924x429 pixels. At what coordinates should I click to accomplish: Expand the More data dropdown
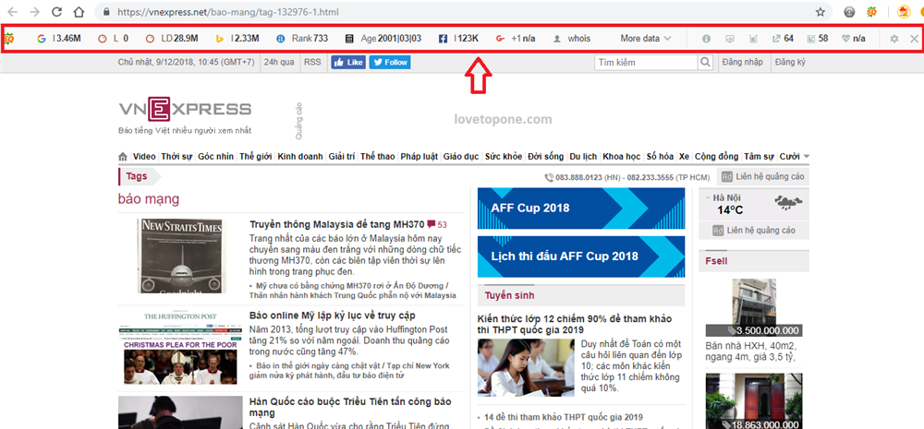646,39
